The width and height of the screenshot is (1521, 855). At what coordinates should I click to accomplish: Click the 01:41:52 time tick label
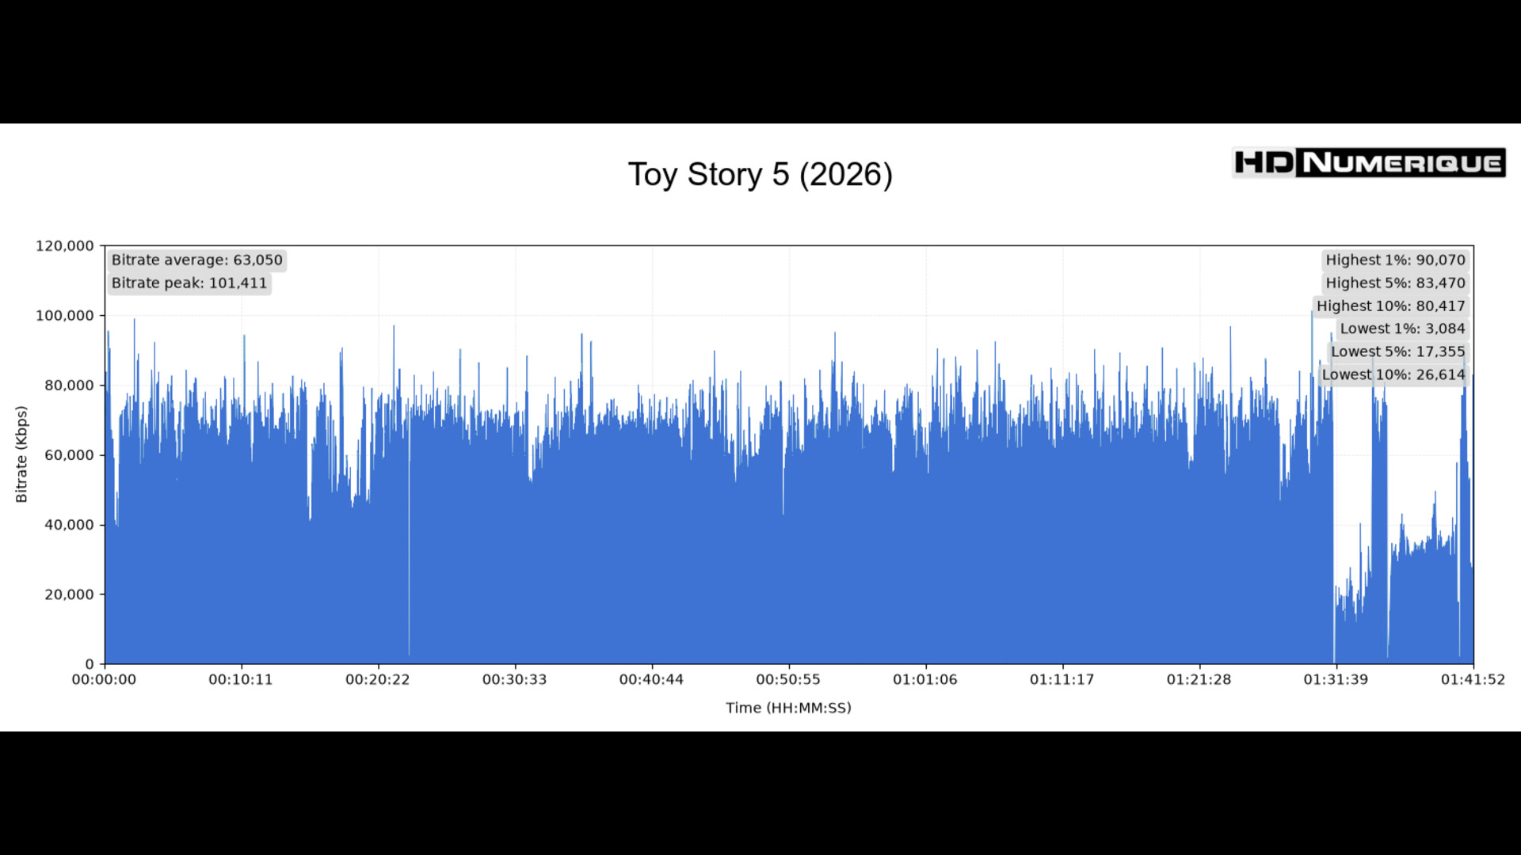[x=1473, y=679]
